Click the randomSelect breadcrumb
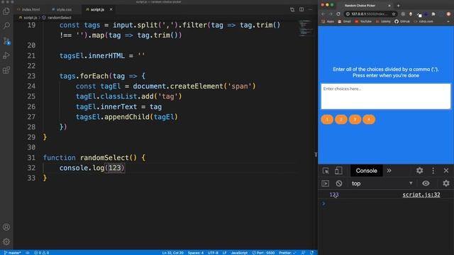The height and width of the screenshot is (255, 454). point(57,18)
